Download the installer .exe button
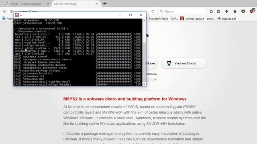The image size is (257, 144). 152,63
